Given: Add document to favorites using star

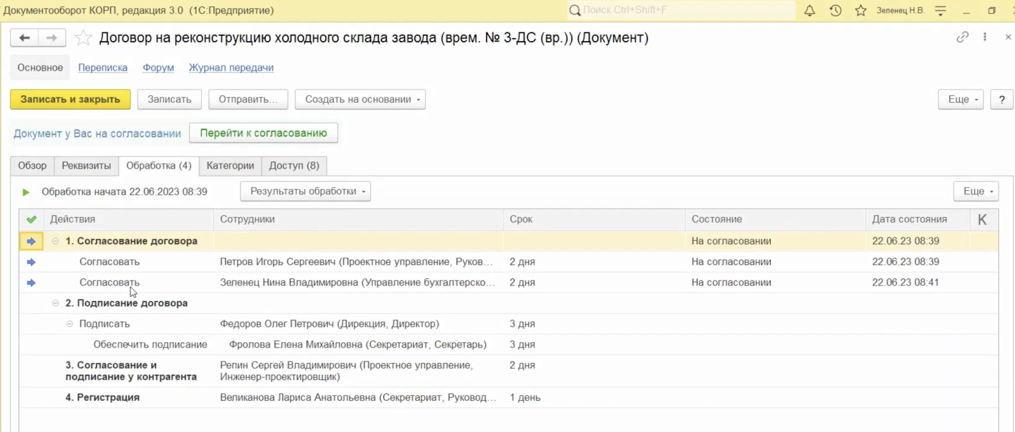Looking at the screenshot, I should [x=83, y=38].
